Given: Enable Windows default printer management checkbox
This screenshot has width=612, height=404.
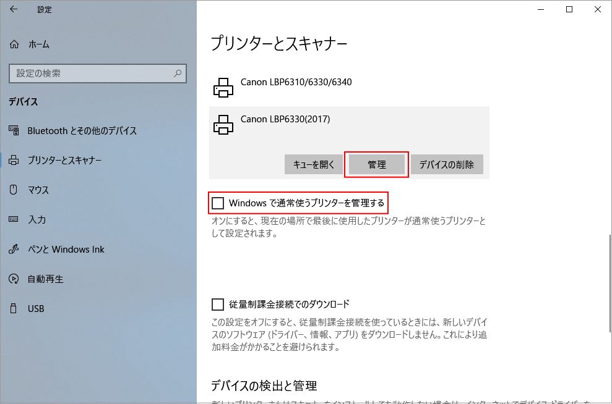Looking at the screenshot, I should 218,203.
